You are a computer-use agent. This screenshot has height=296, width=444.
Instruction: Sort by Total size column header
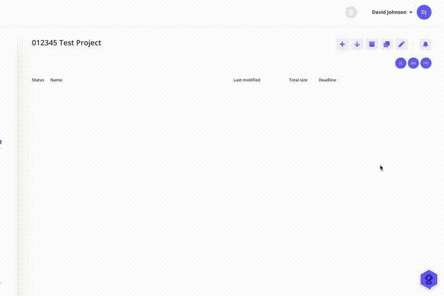pos(298,80)
